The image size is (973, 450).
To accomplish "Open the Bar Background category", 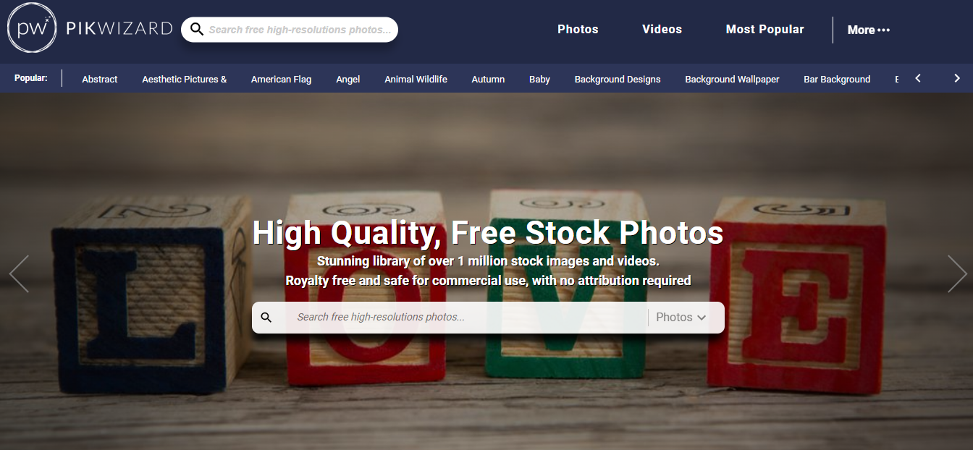I will 837,79.
